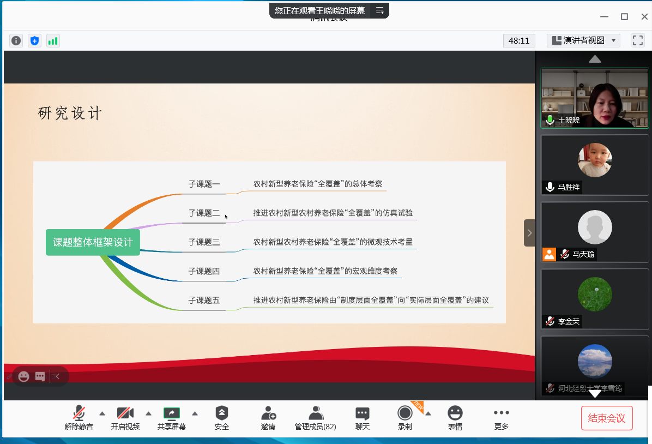Open the emoji reactions (表情) button
The height and width of the screenshot is (444, 652).
[455, 418]
